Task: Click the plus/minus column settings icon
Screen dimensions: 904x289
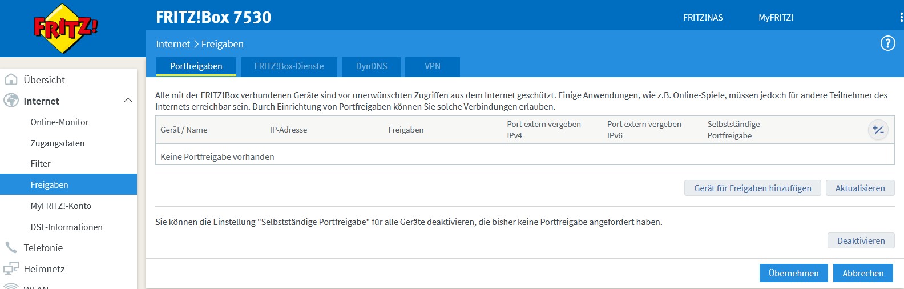Action: pyautogui.click(x=878, y=130)
